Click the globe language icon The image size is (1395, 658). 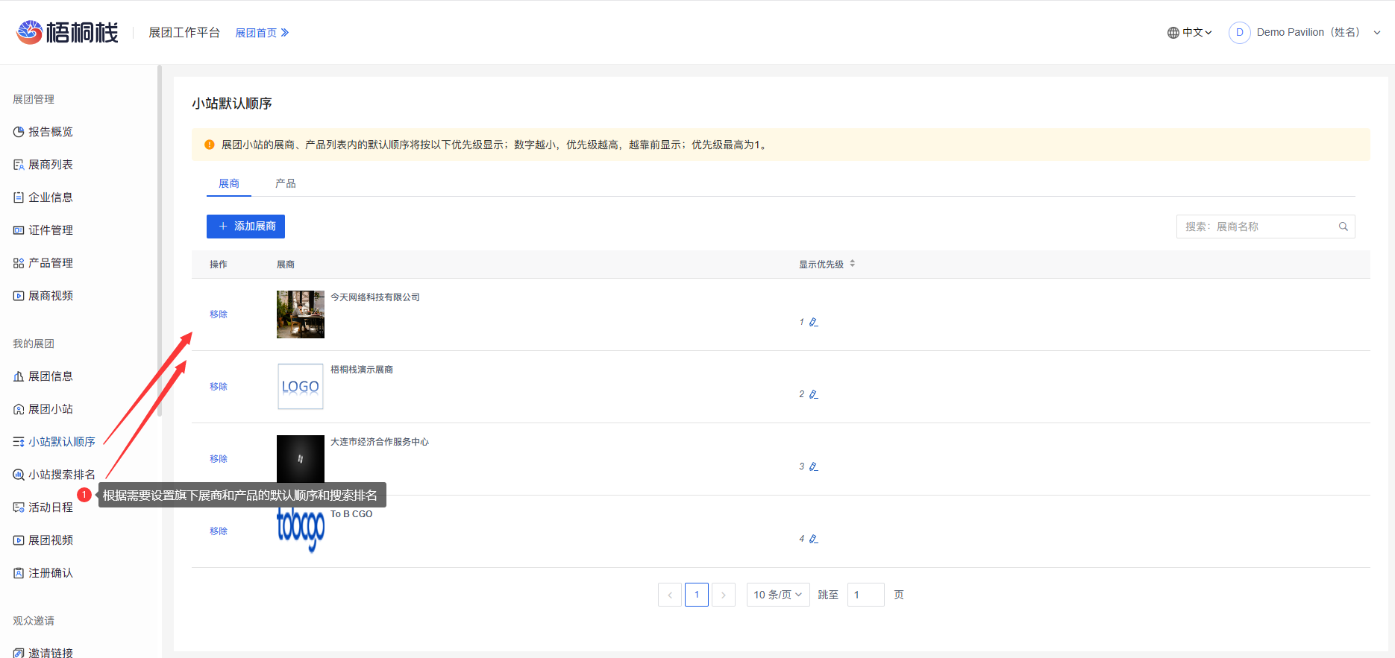(1173, 33)
